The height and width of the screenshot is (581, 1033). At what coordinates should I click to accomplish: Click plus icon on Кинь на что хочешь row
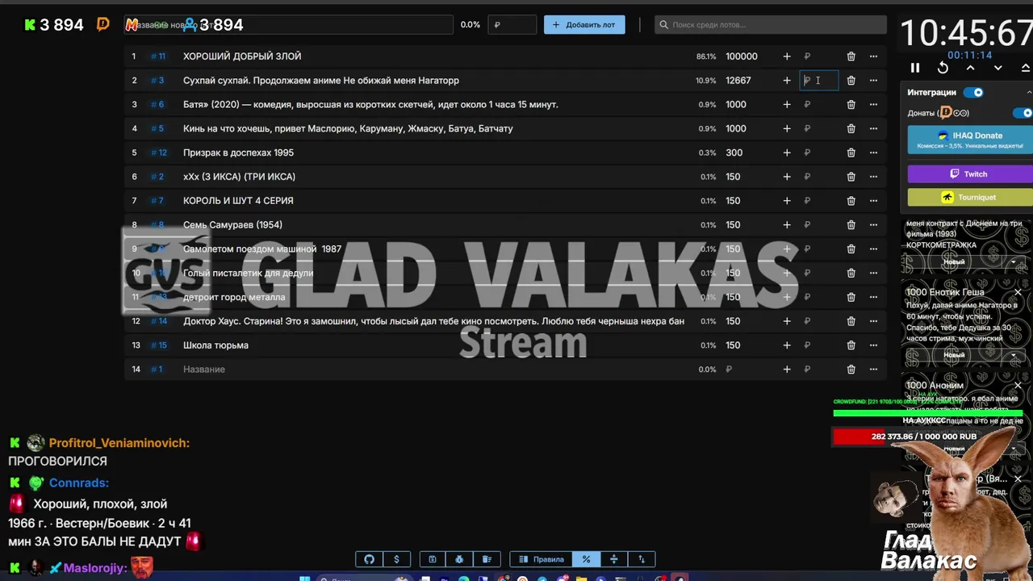click(x=787, y=128)
